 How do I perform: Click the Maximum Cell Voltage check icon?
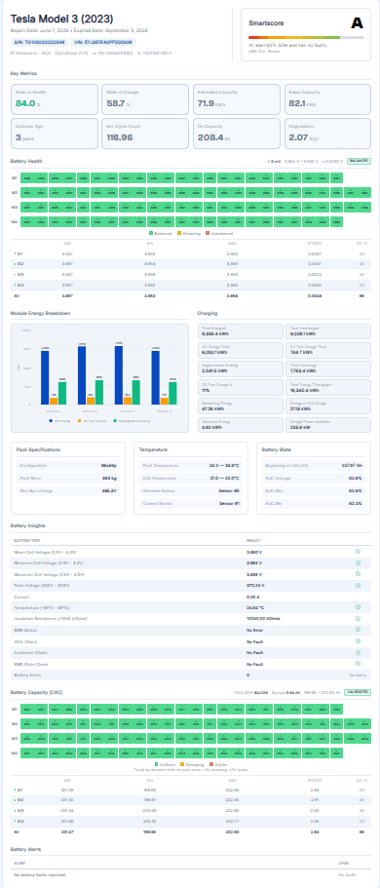358,574
